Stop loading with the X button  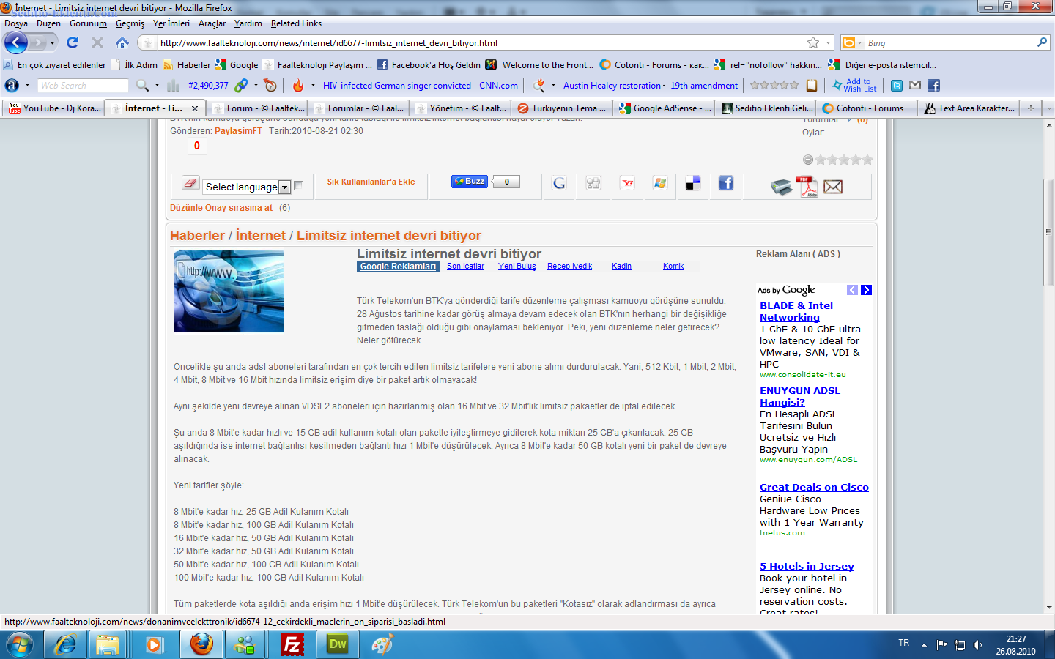(x=97, y=42)
